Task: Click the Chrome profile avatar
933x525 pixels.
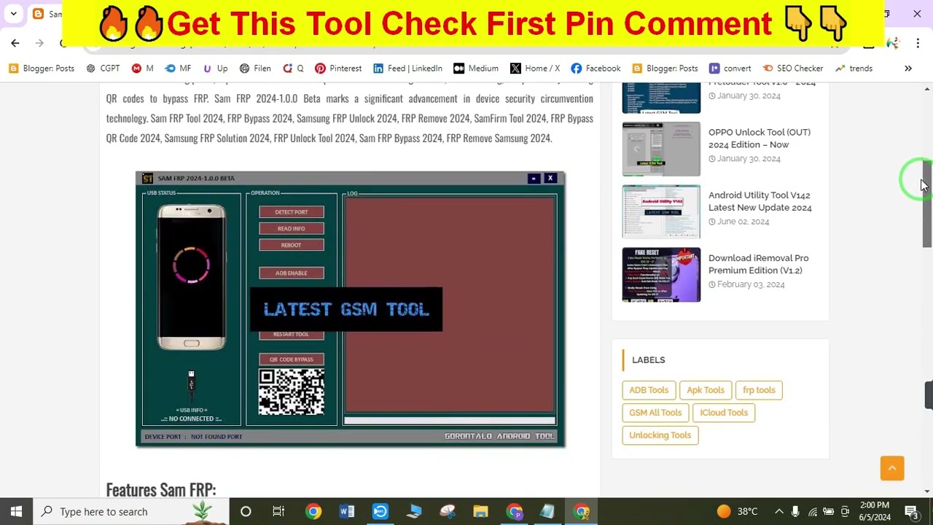Action: coord(892,43)
